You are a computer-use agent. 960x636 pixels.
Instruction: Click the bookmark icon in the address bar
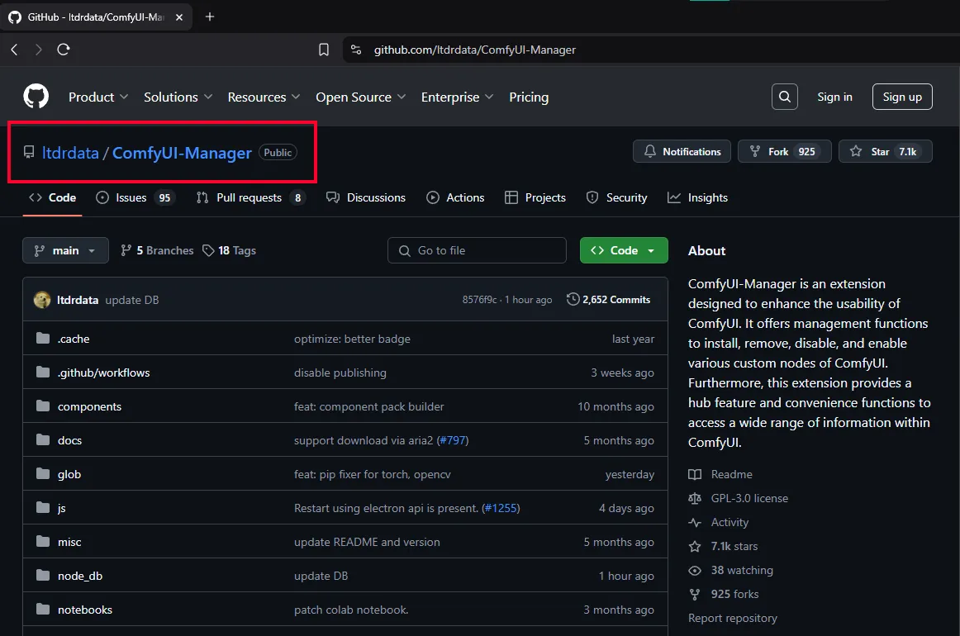(323, 50)
